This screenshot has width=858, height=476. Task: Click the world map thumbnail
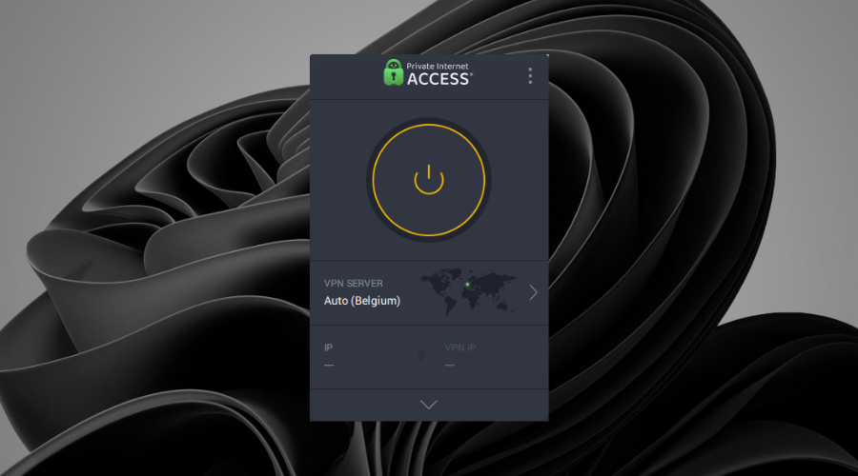(x=469, y=291)
